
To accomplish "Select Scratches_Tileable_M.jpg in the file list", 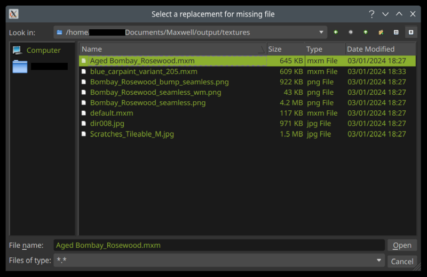I will (x=132, y=134).
